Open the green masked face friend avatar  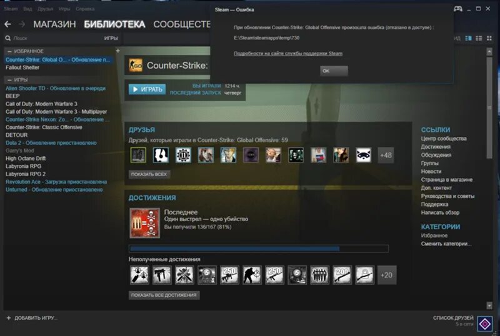296,156
